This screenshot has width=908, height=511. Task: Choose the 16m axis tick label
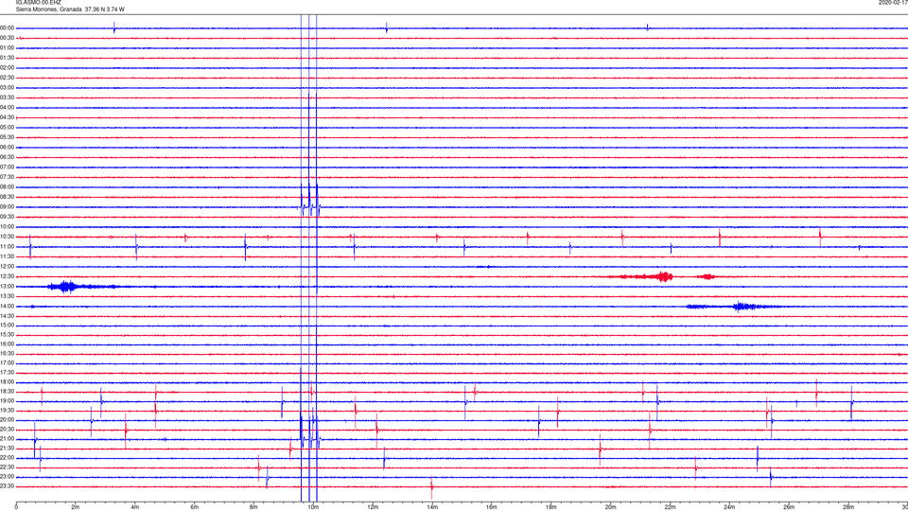[x=492, y=507]
